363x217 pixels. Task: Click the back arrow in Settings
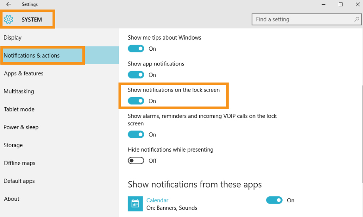tap(9, 4)
